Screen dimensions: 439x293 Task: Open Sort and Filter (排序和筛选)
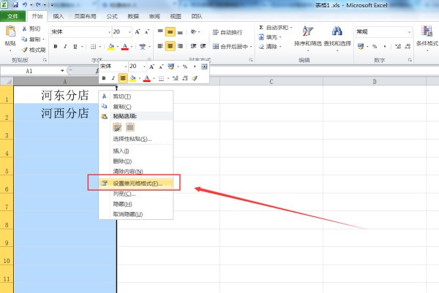tap(308, 38)
